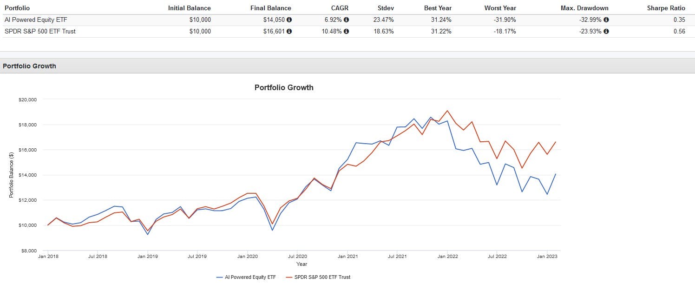Select AI Powered Equity ETF row name
The width and height of the screenshot is (695, 284).
pyautogui.click(x=33, y=20)
